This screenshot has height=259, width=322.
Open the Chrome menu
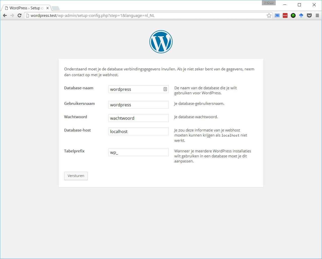(x=317, y=16)
